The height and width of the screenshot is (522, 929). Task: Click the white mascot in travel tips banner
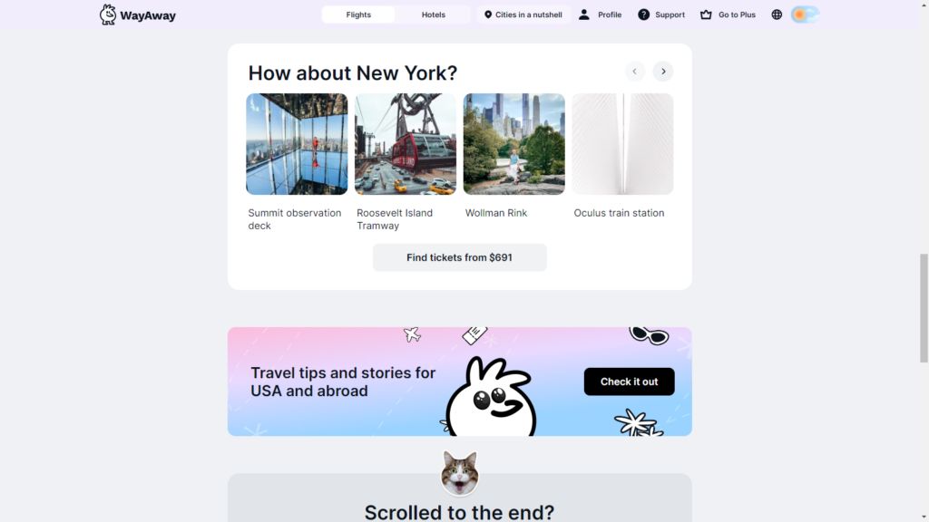click(x=491, y=397)
